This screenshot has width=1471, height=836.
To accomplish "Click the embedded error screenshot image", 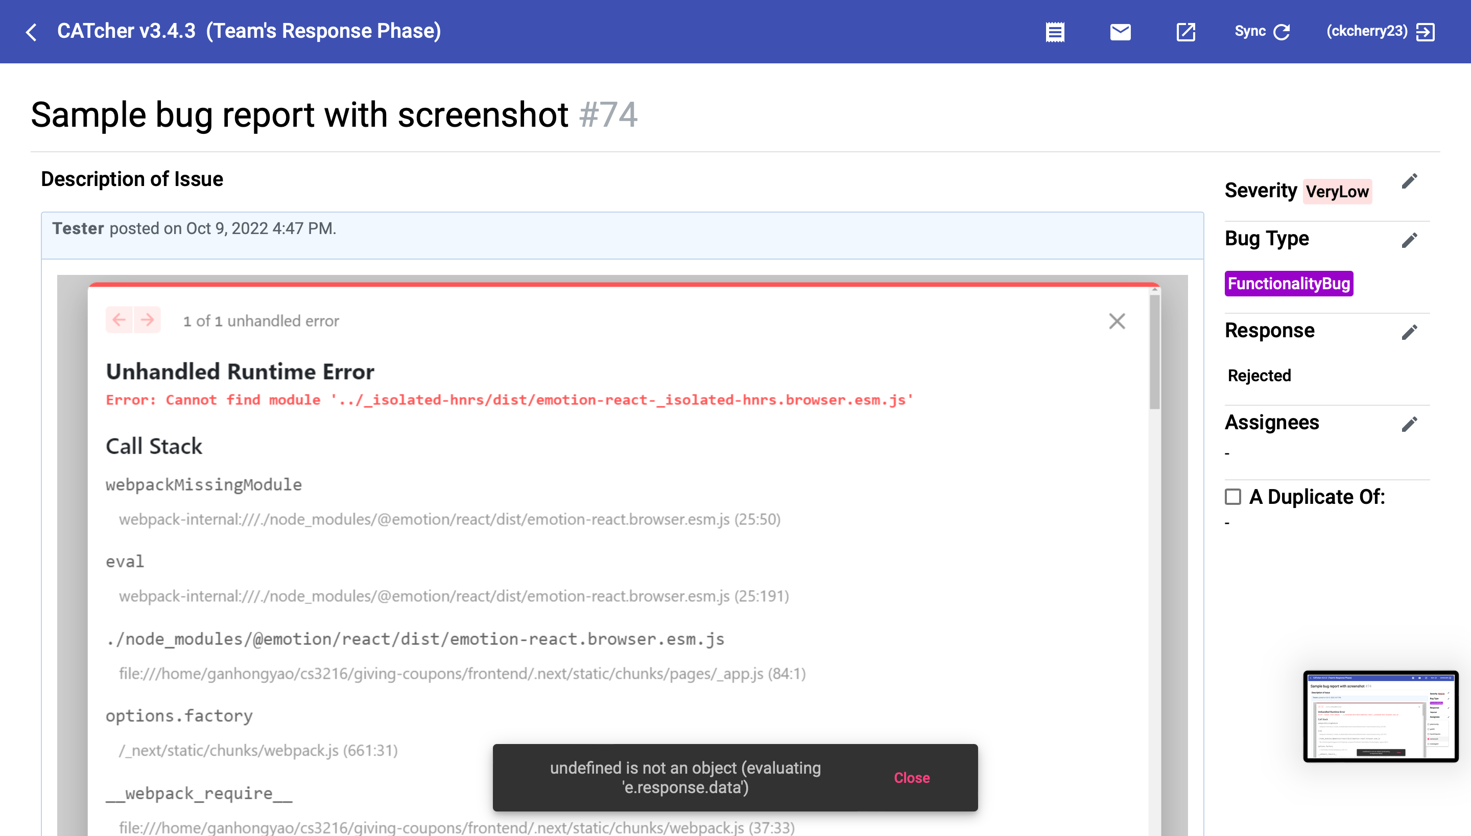I will coord(622,555).
